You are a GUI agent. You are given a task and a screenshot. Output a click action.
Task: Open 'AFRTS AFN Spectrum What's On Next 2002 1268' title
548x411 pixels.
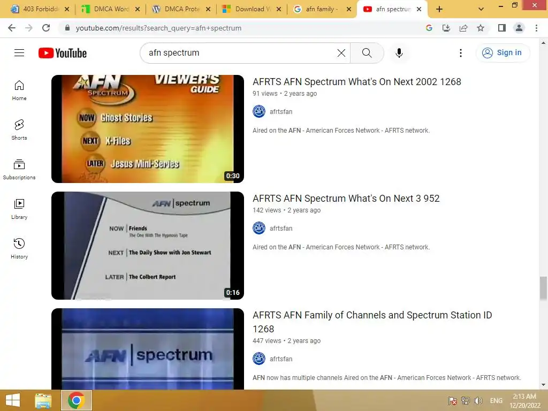click(x=357, y=81)
